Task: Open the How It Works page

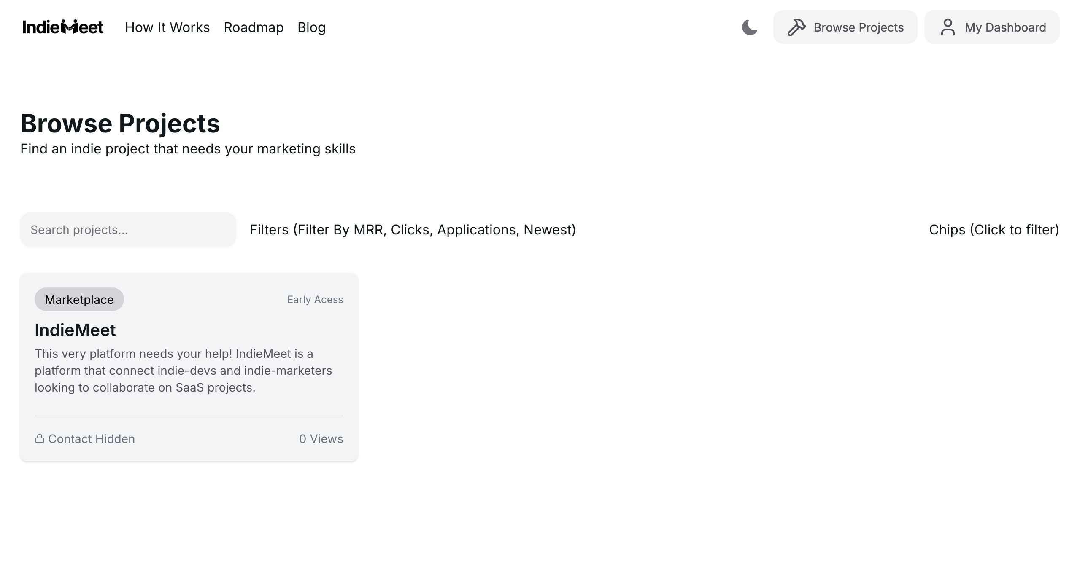Action: pos(167,27)
